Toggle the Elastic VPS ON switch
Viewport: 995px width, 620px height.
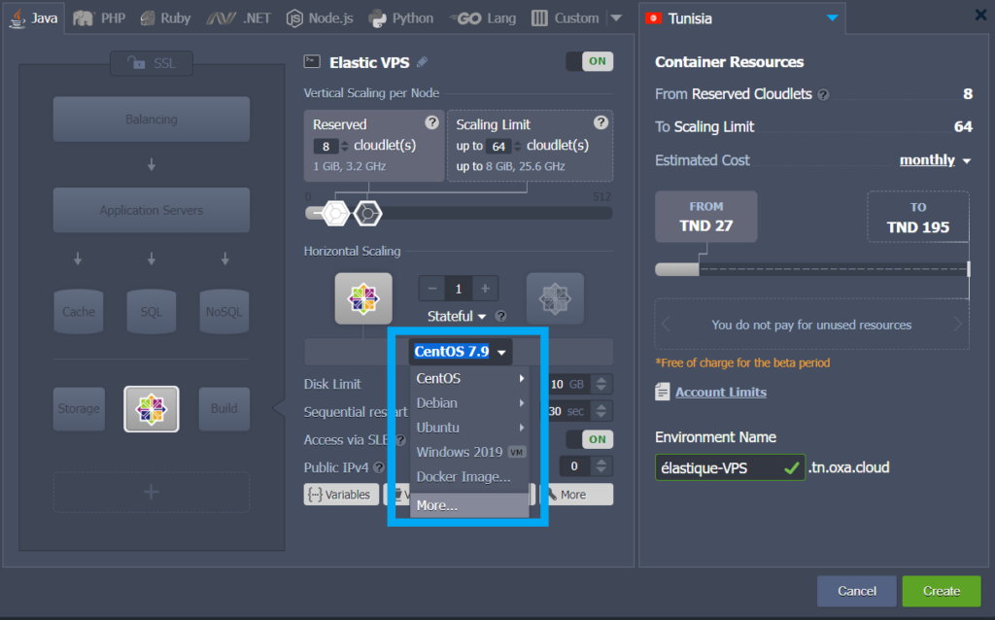click(x=589, y=61)
